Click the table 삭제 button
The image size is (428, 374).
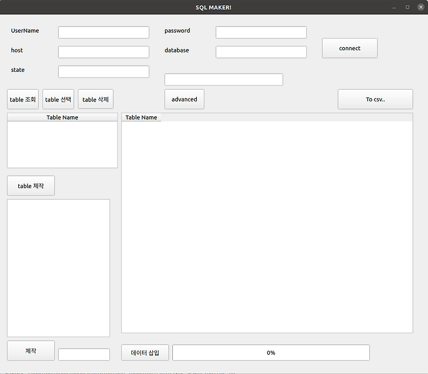95,99
